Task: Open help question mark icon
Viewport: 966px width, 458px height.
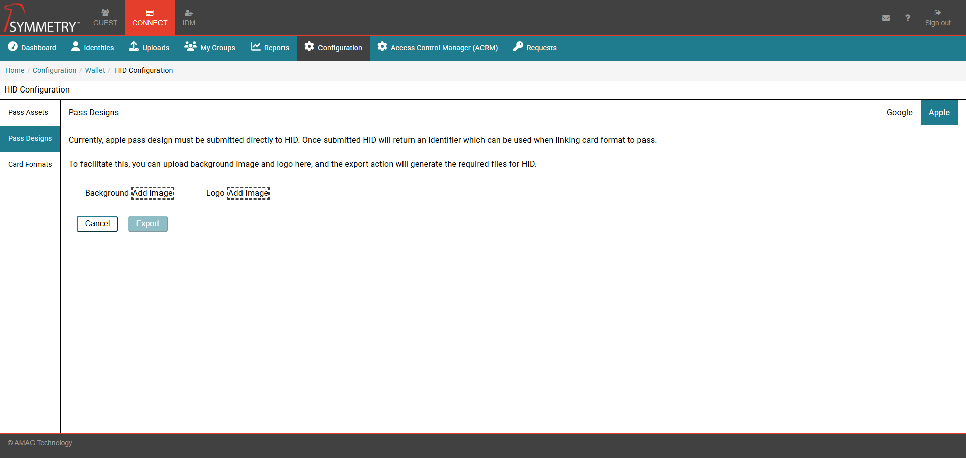Action: point(908,18)
